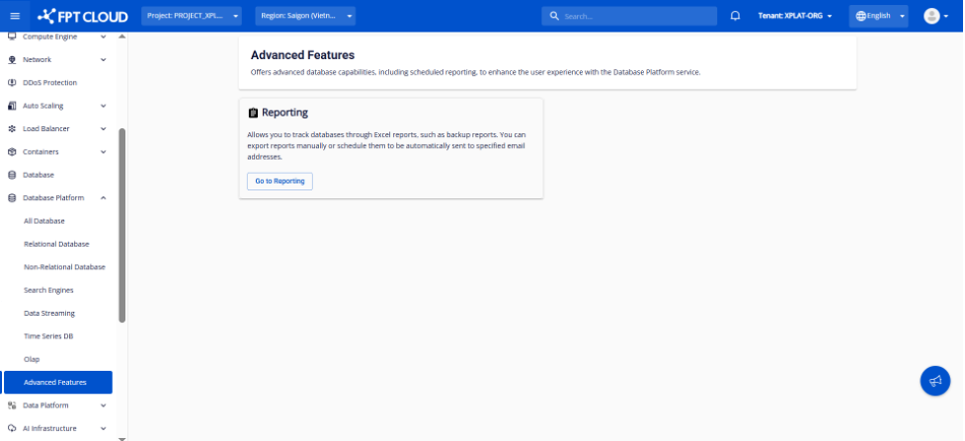Click the DDoS Protection shield icon

(12, 83)
